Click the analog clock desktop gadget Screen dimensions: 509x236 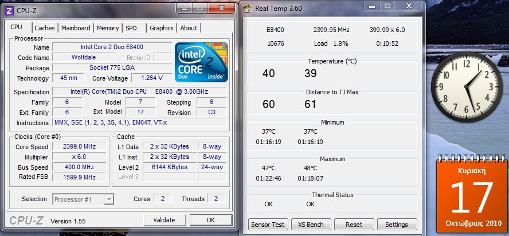pos(468,87)
